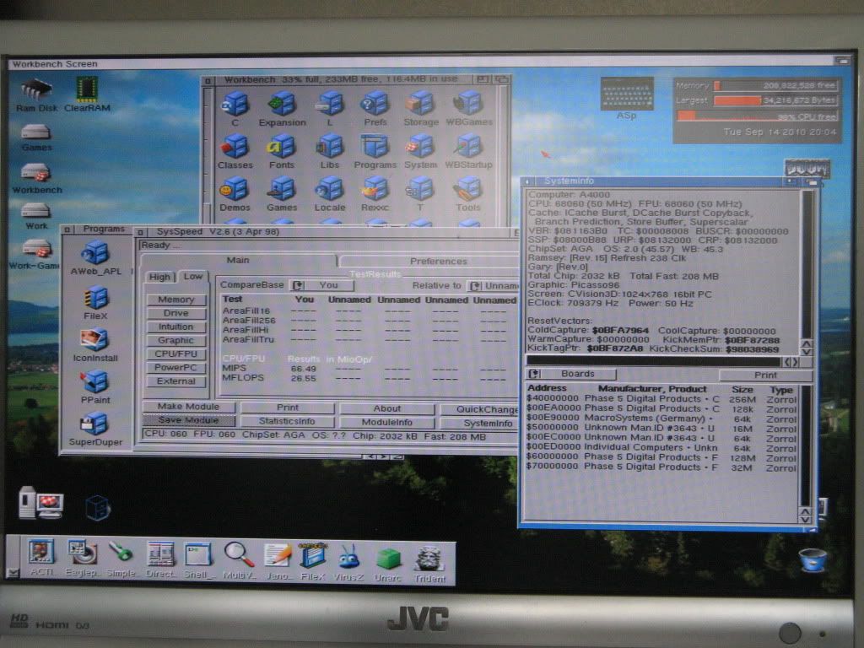Image resolution: width=864 pixels, height=648 pixels.
Task: Launch SuperDuper from the Programs window
Action: [95, 424]
